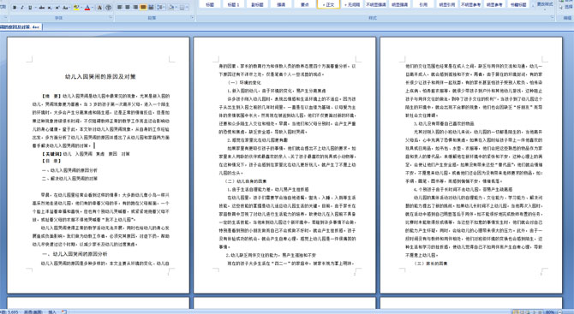Click the character shading A icon
The height and width of the screenshot is (314, 574).
tap(99, 8)
